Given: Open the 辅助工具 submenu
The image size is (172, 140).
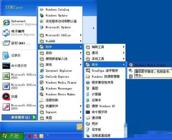Looking at the screenshot, I should point(105,47).
